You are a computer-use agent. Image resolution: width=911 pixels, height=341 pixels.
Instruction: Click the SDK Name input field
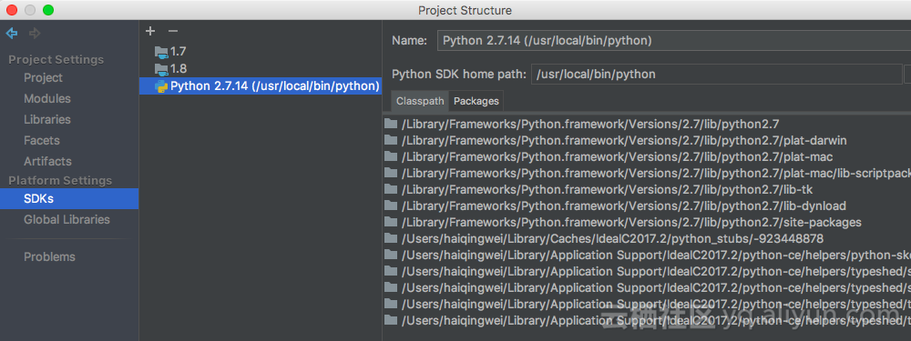pos(674,41)
